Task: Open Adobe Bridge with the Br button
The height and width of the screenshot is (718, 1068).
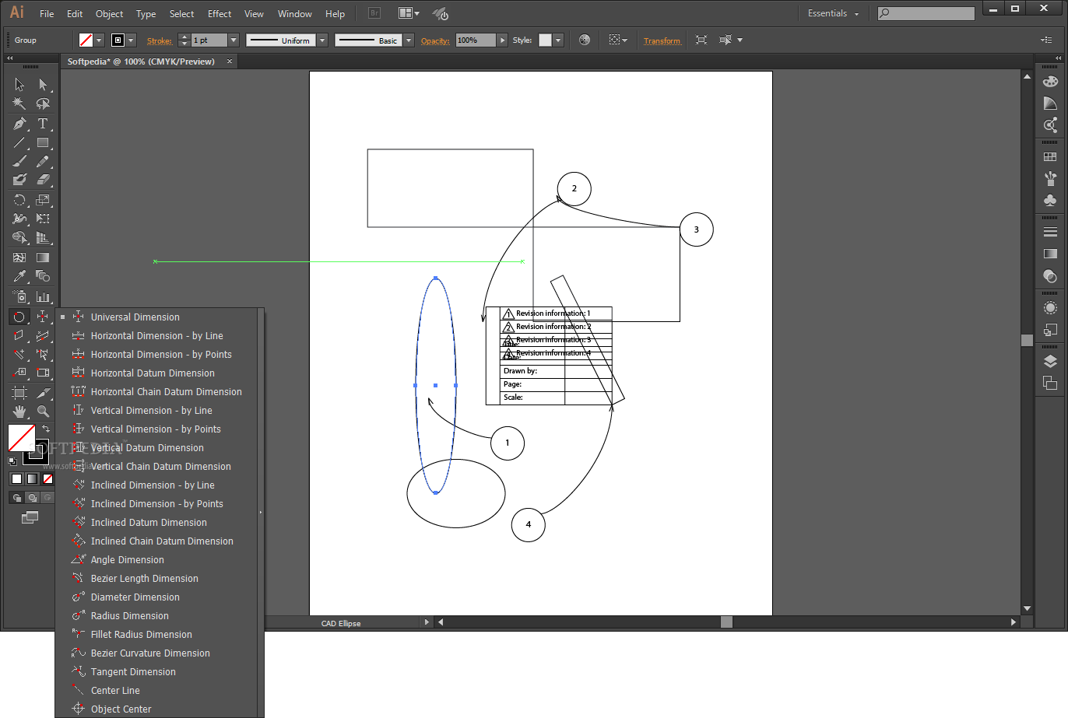Action: click(x=374, y=13)
